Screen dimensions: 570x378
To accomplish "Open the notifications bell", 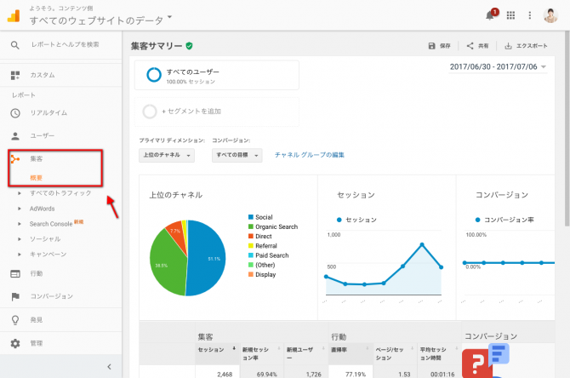I will pyautogui.click(x=490, y=15).
